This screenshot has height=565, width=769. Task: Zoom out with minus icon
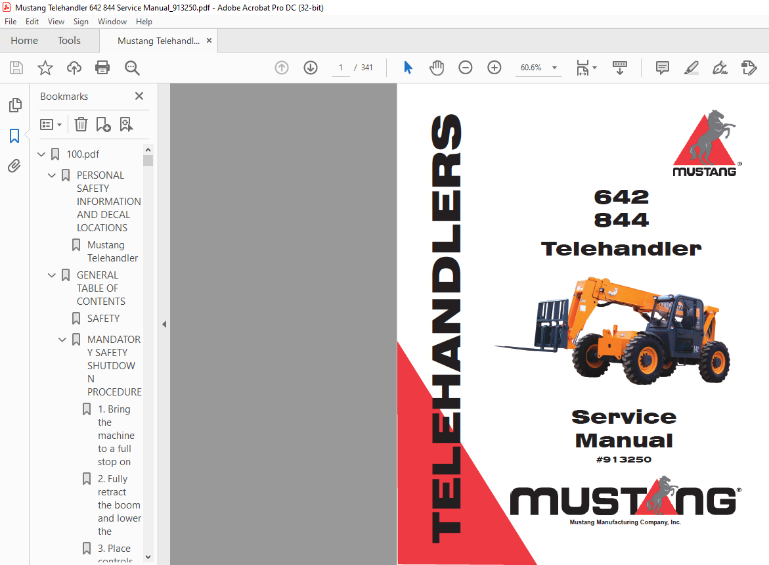pos(466,68)
